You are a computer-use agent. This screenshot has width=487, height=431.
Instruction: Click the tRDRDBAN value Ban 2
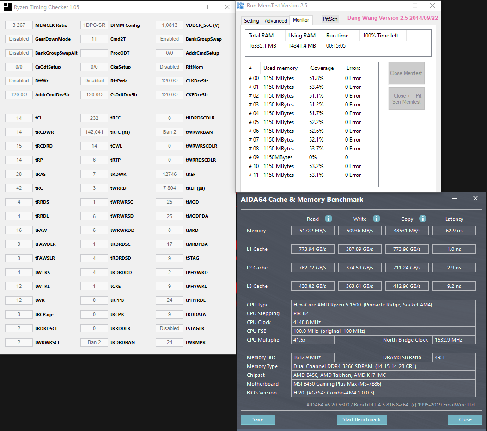pos(94,342)
